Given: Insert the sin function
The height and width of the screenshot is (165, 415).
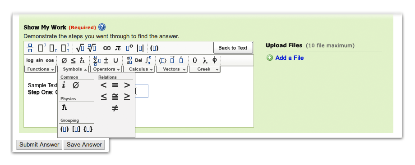Looking at the screenshot, I should (39, 60).
